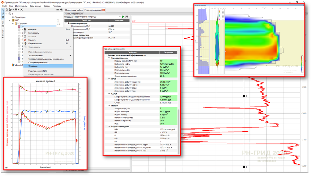Select the ГИС tree node
The width and height of the screenshot is (312, 177).
tap(17, 20)
